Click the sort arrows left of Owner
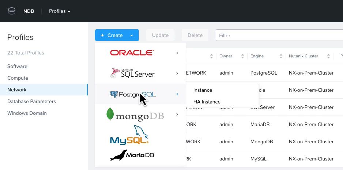The image size is (343, 170). [x=211, y=56]
